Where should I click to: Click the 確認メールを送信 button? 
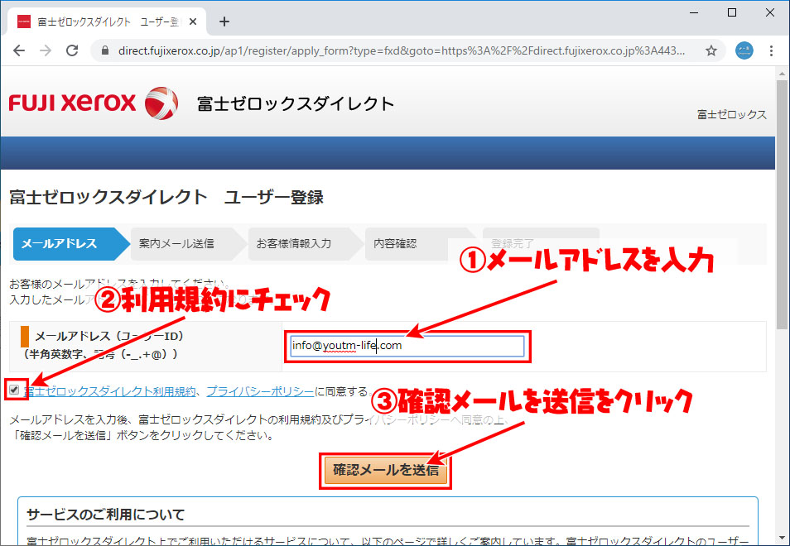385,471
